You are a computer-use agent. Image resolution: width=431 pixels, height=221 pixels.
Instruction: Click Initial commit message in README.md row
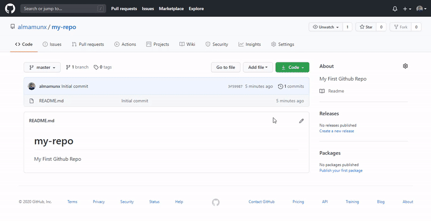[135, 101]
